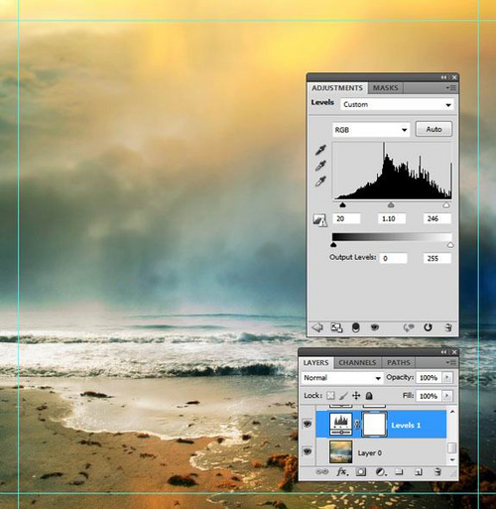Screen dimensions: 496x509
Task: Select the black point eyedropper
Action: tap(320, 150)
